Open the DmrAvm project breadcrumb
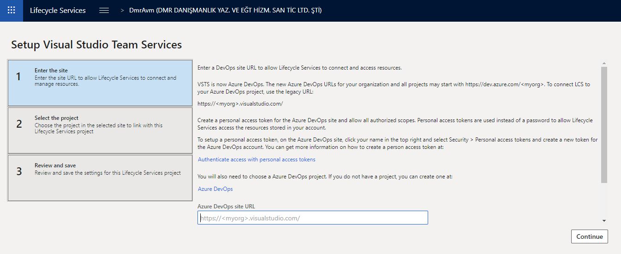Image resolution: width=621 pixels, height=254 pixels. coord(225,10)
